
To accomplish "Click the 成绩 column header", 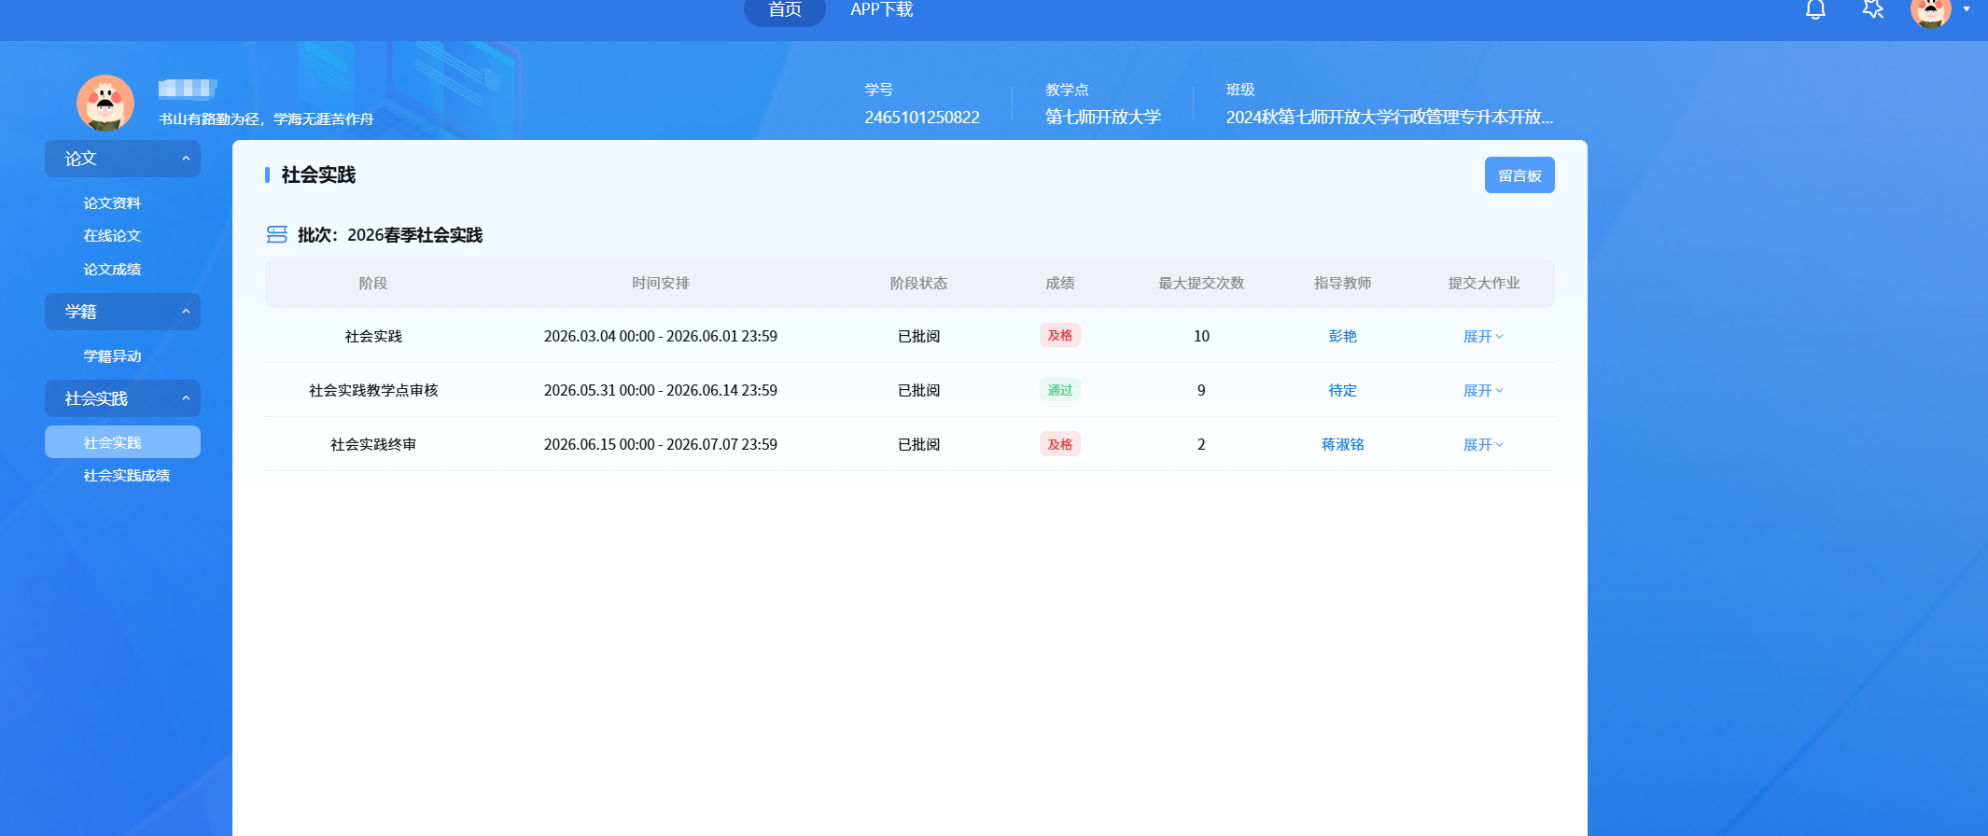I will coord(1059,283).
